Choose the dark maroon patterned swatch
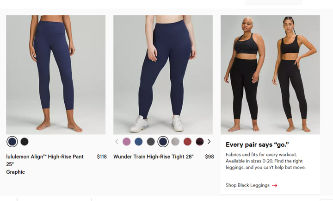Viewport: 333px width, 201px height. (200, 142)
